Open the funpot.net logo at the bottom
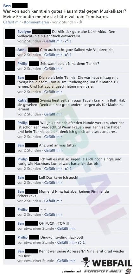This screenshot has width=133, height=274. click(104, 271)
